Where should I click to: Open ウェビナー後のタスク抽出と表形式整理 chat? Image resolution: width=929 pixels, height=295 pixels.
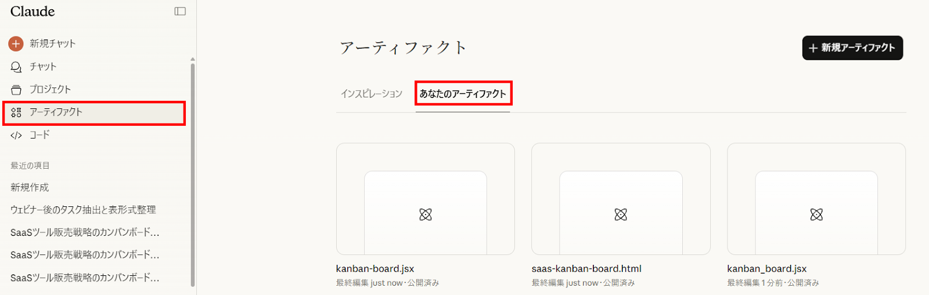[83, 210]
